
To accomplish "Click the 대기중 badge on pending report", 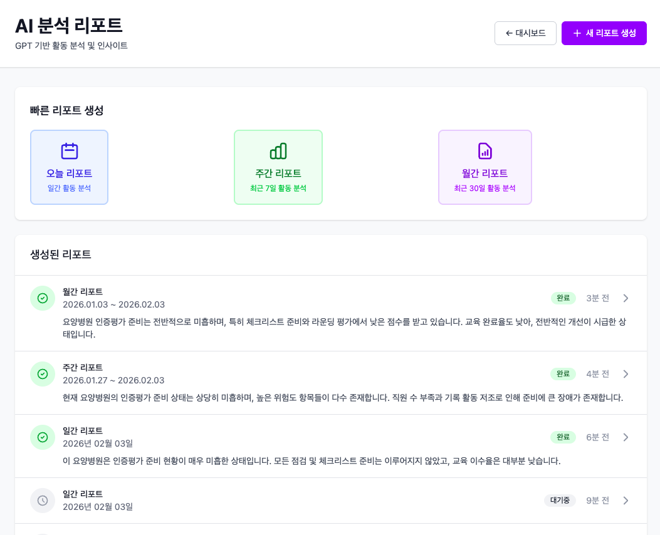I will coord(560,501).
